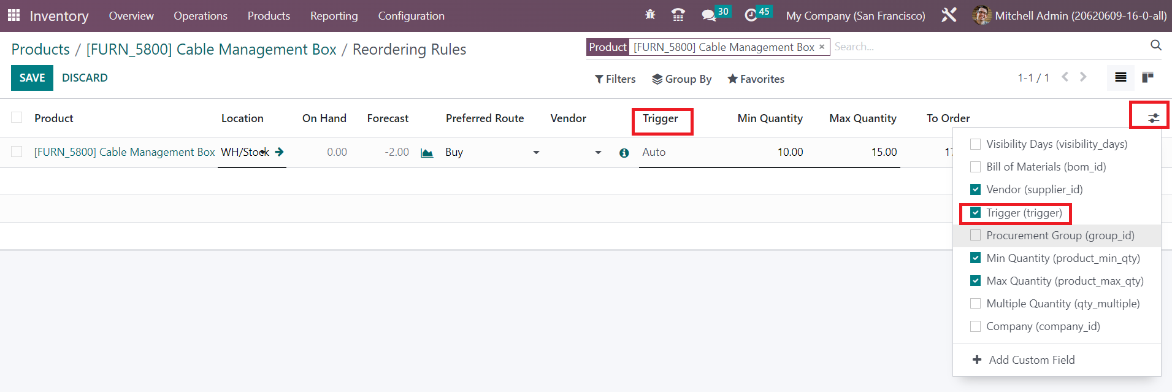This screenshot has width=1172, height=392.
Task: Open the activities clock icon
Action: pyautogui.click(x=751, y=15)
